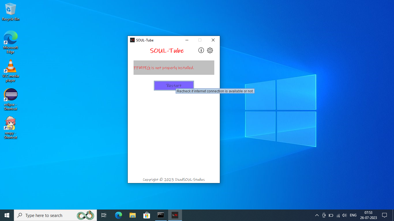
Task: Switch input language via ENG indicator
Action: 353,215
